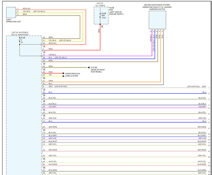Screen dimensions: 212x175
Task: Select the Driver Assistance System switch box
Action: click(158, 20)
